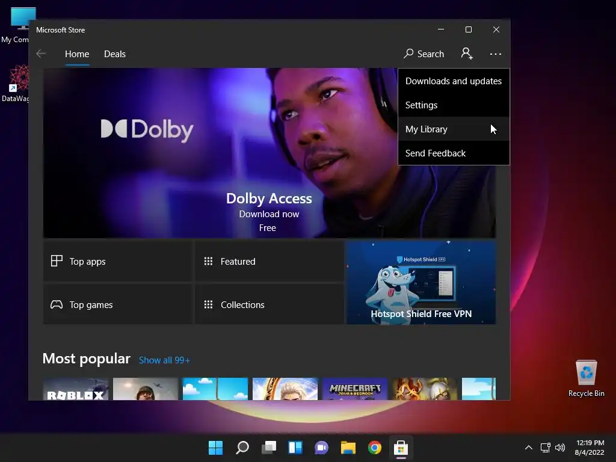Click the Featured dots grid icon
The height and width of the screenshot is (462, 616).
pyautogui.click(x=208, y=261)
